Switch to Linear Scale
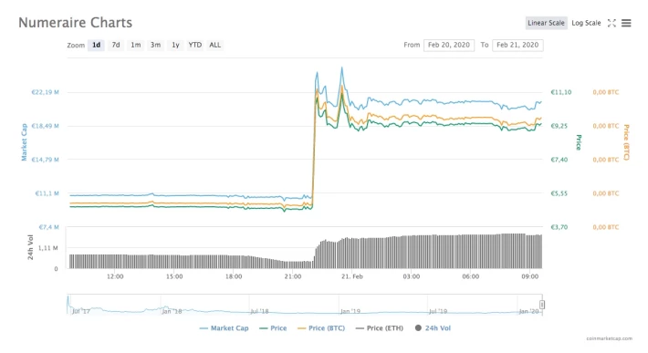 (x=546, y=23)
